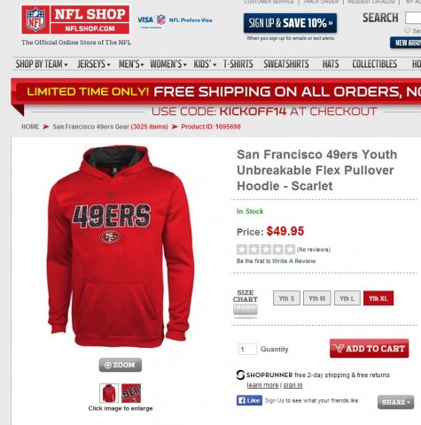Click the home breadcrumb link
This screenshot has width=421, height=425.
(30, 127)
